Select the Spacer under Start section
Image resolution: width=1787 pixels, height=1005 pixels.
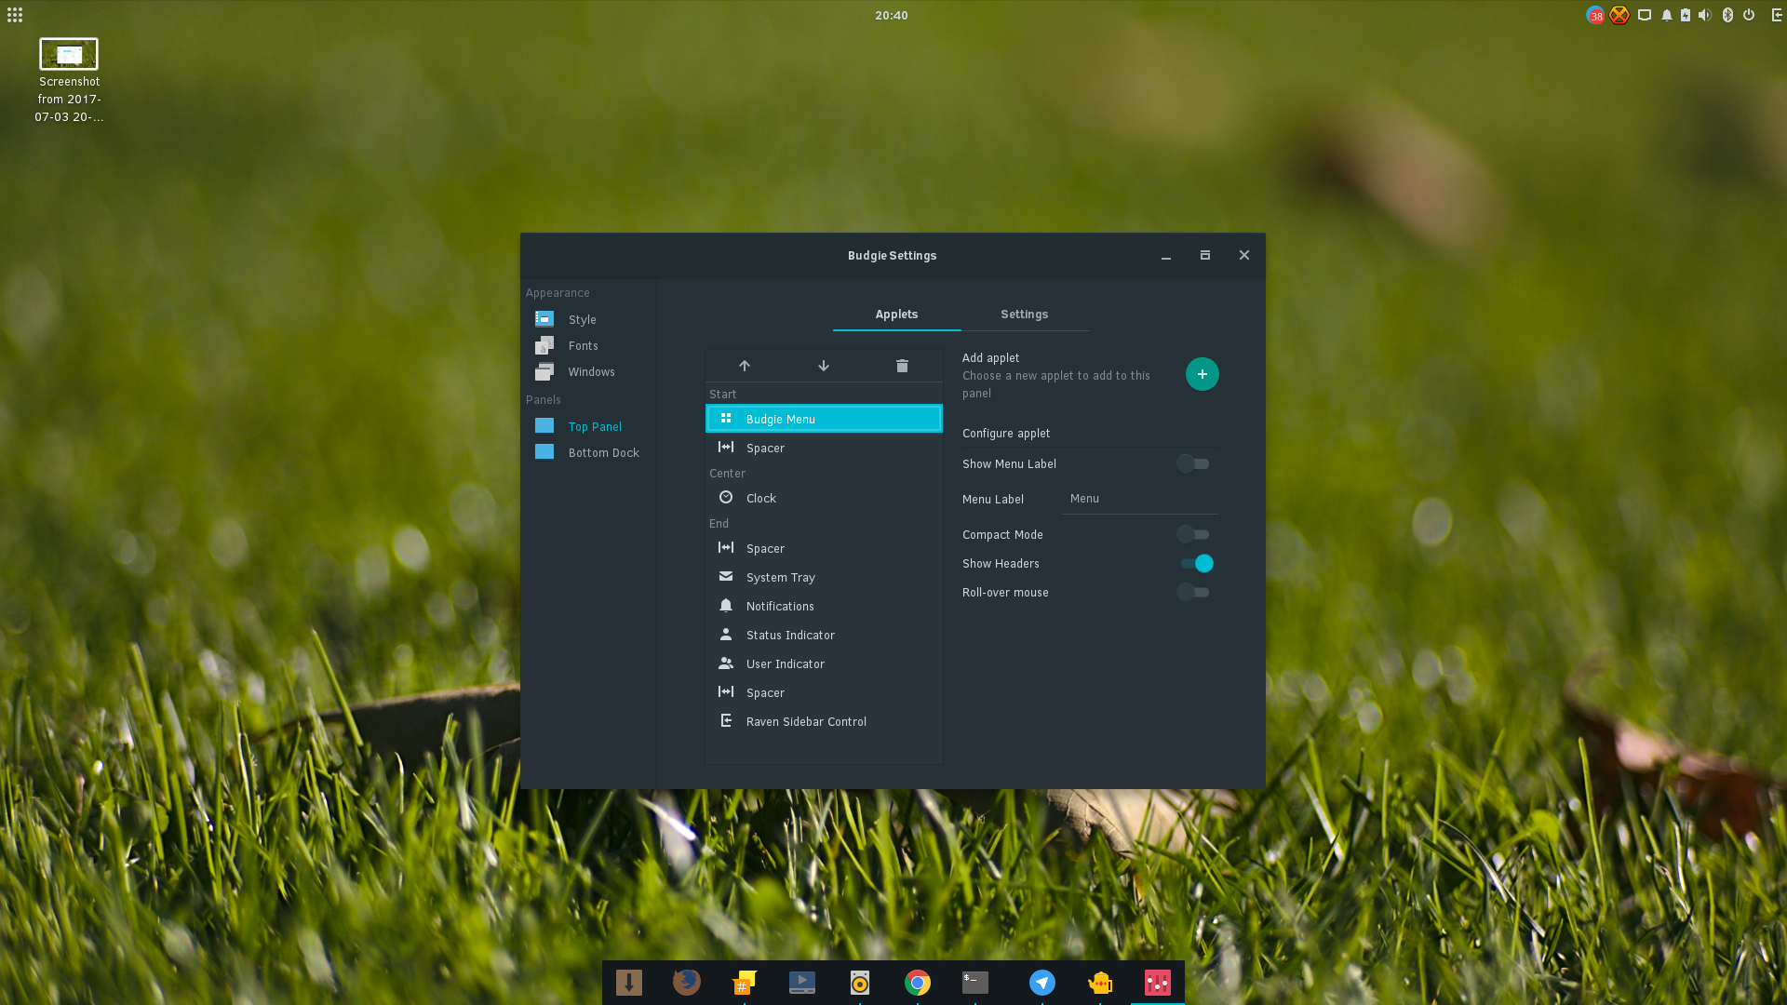(824, 448)
